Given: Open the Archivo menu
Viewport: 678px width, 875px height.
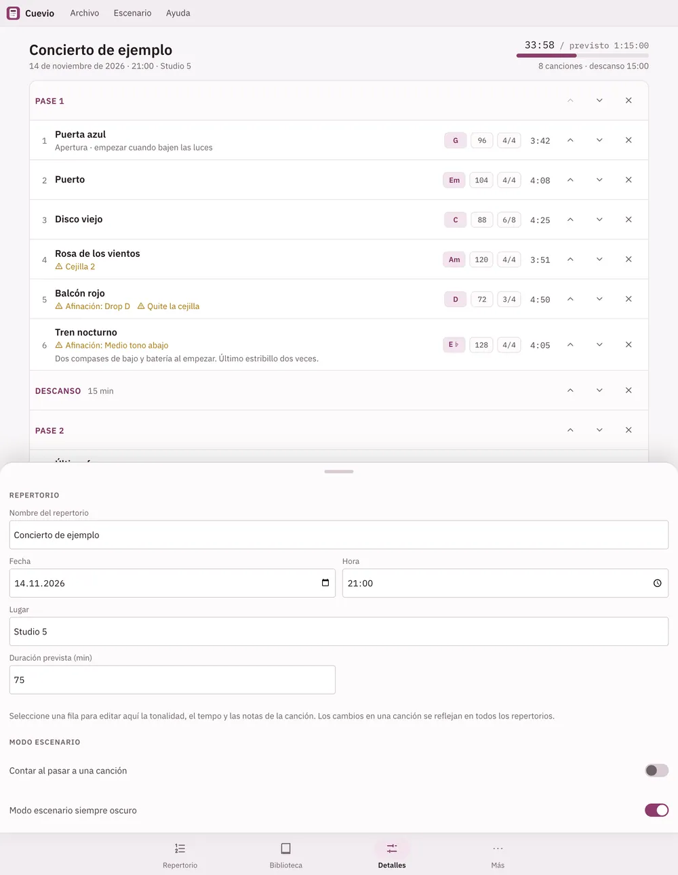Looking at the screenshot, I should (x=85, y=13).
